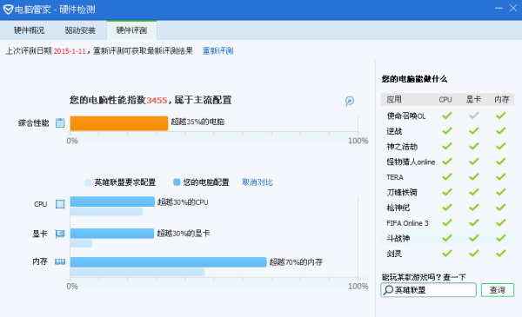
Task: Click the 电脑管家 shield logo icon
Action: tap(8, 10)
